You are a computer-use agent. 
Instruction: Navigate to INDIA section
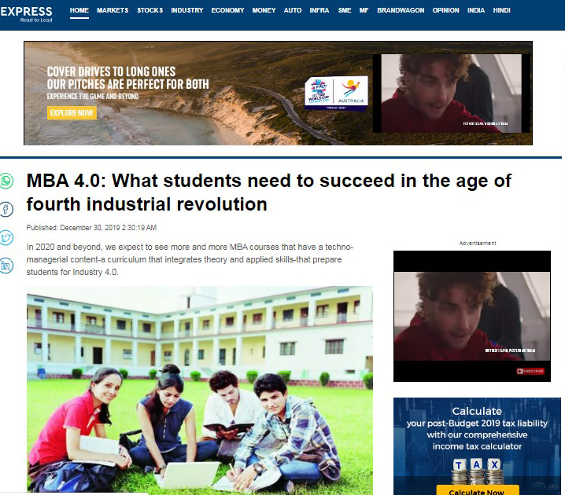pos(476,10)
